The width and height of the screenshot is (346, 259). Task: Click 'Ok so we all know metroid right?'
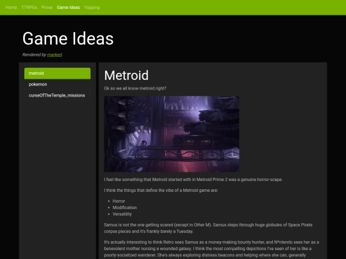pyautogui.click(x=135, y=88)
